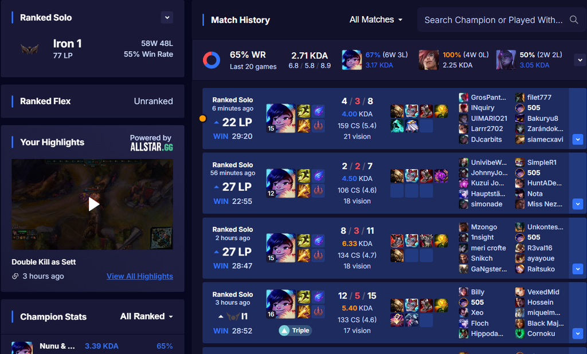Expand the 12/5/15 match details
Viewport: 587px width, 354px height.
point(578,333)
